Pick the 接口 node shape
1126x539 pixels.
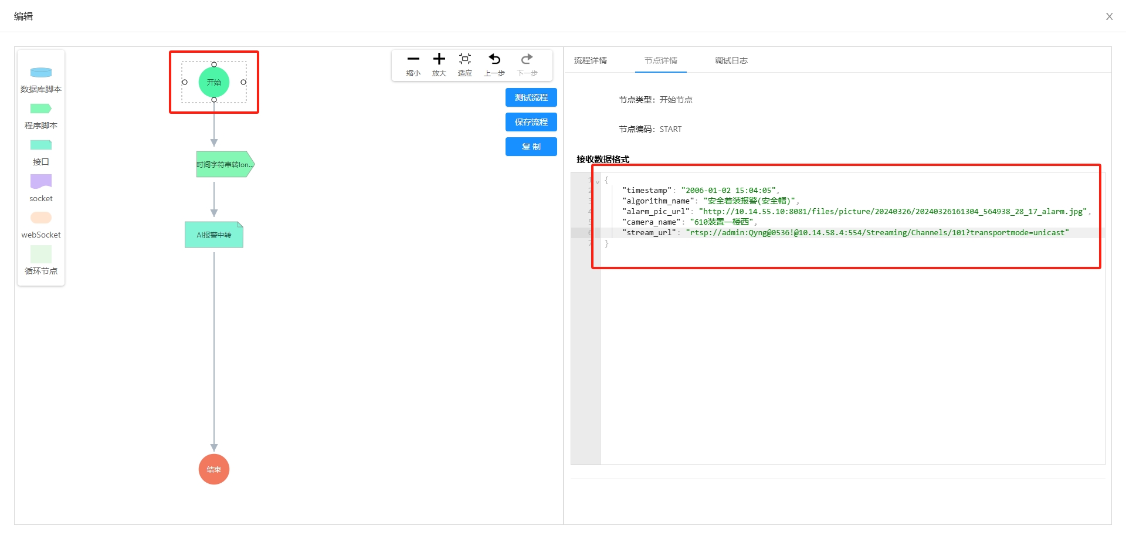coord(41,145)
